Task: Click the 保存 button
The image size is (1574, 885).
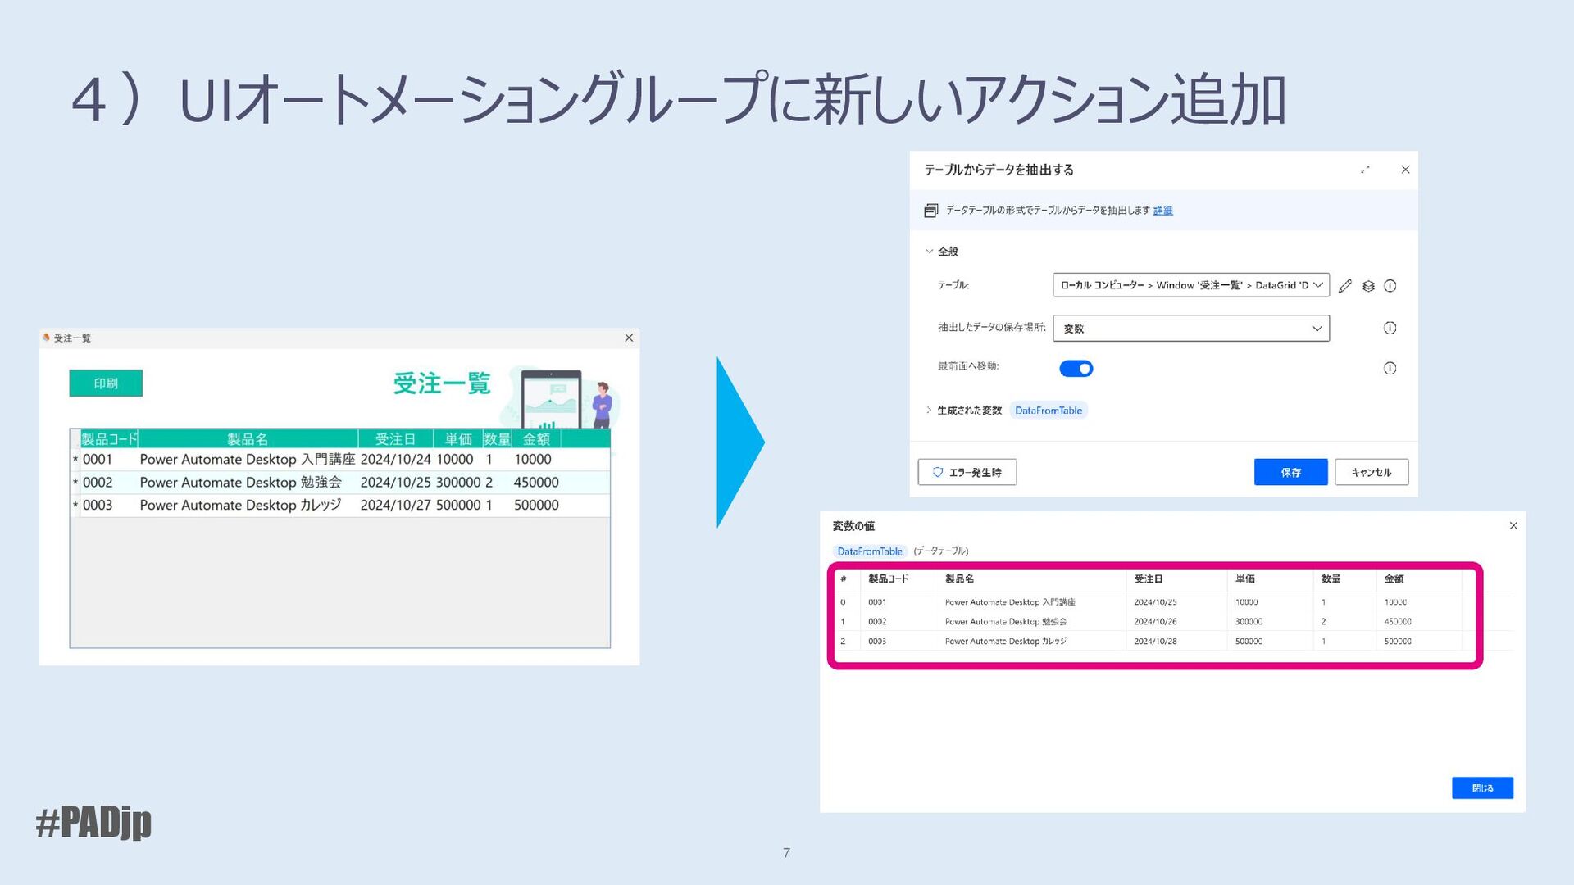Action: 1290,472
